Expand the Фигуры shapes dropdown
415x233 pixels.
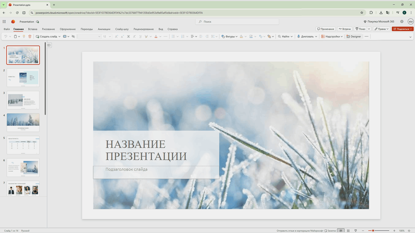point(236,37)
